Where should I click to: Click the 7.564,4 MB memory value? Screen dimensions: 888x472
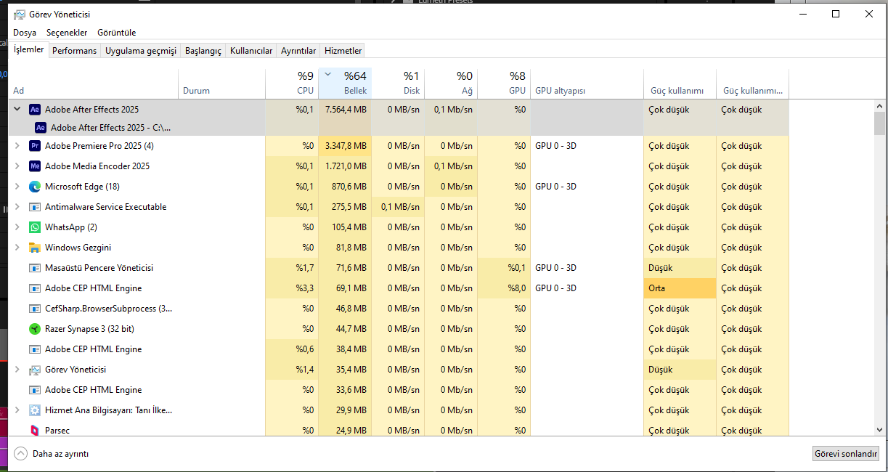pyautogui.click(x=346, y=110)
